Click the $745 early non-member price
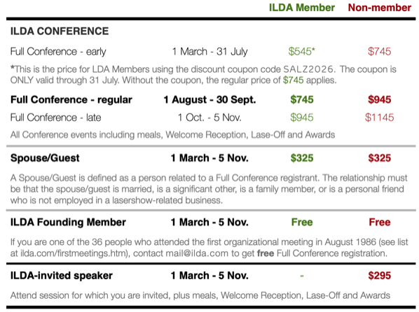Screen dimensions: 419x312 (380, 51)
